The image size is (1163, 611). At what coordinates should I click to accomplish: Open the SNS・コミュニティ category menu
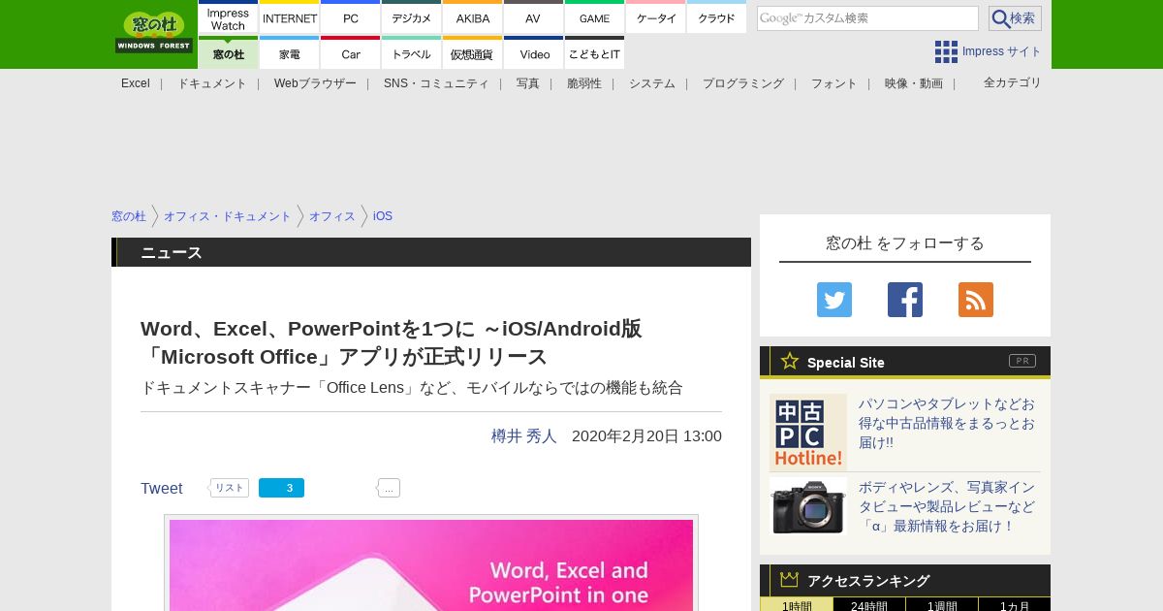click(436, 83)
